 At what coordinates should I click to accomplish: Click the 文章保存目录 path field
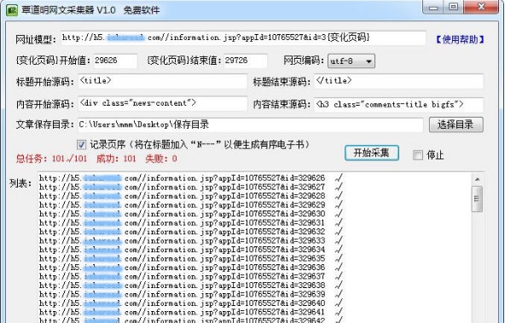251,124
